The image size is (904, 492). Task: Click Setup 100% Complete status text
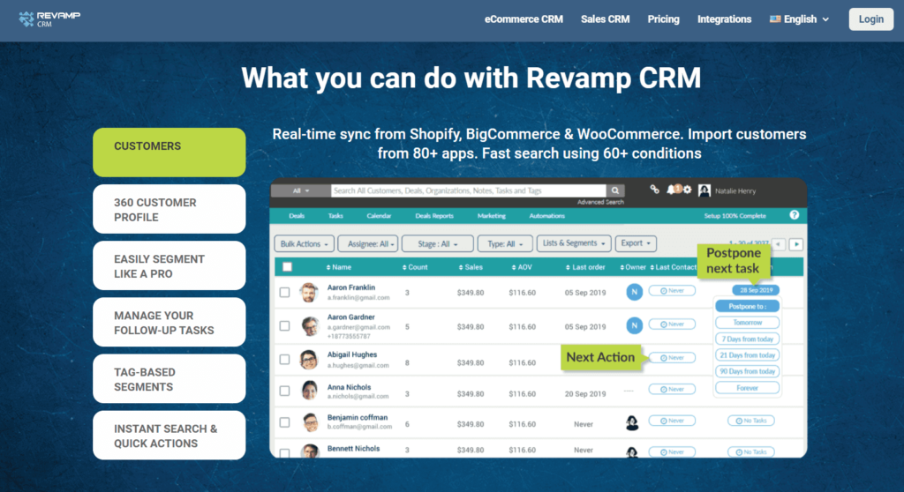pos(734,215)
